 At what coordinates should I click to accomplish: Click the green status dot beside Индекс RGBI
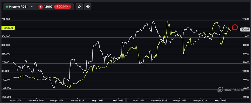pos(7,7)
